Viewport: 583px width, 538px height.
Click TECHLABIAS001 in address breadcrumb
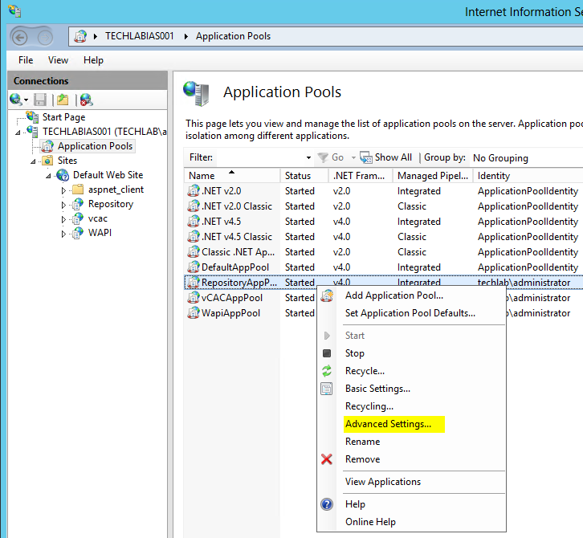tap(140, 36)
